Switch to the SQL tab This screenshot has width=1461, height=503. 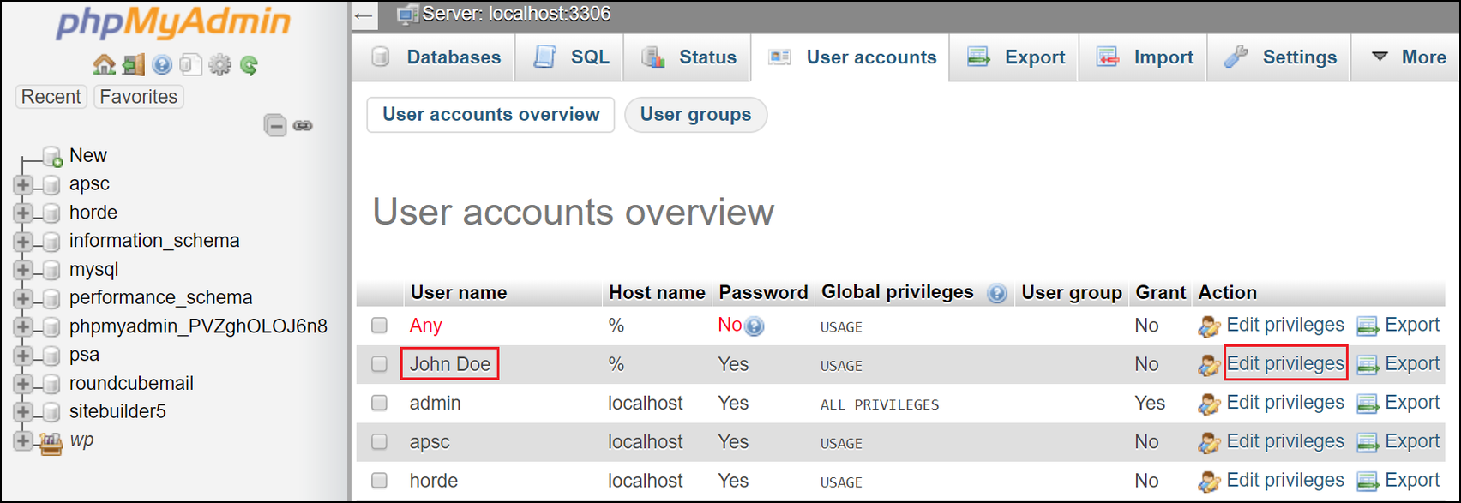571,57
